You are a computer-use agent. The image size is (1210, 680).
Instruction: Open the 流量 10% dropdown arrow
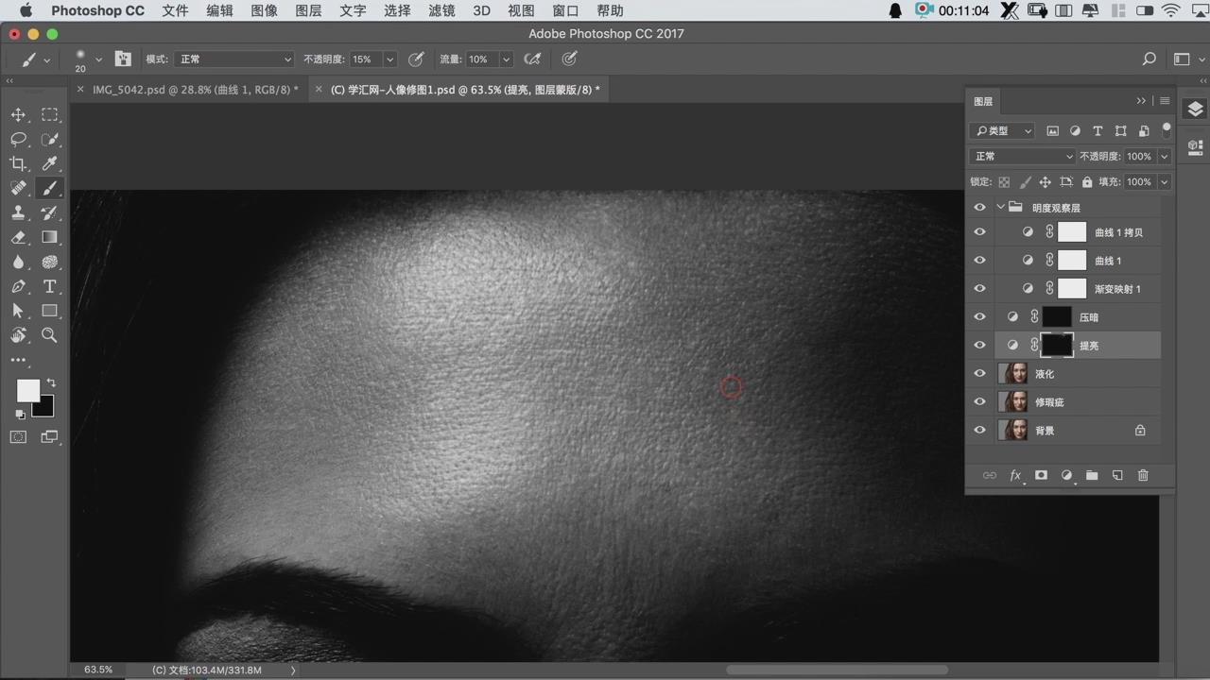point(506,59)
